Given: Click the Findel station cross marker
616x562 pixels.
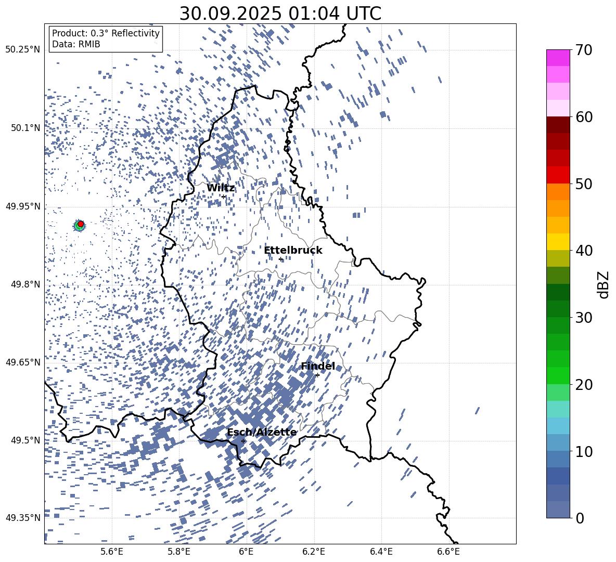Looking at the screenshot, I should [317, 375].
